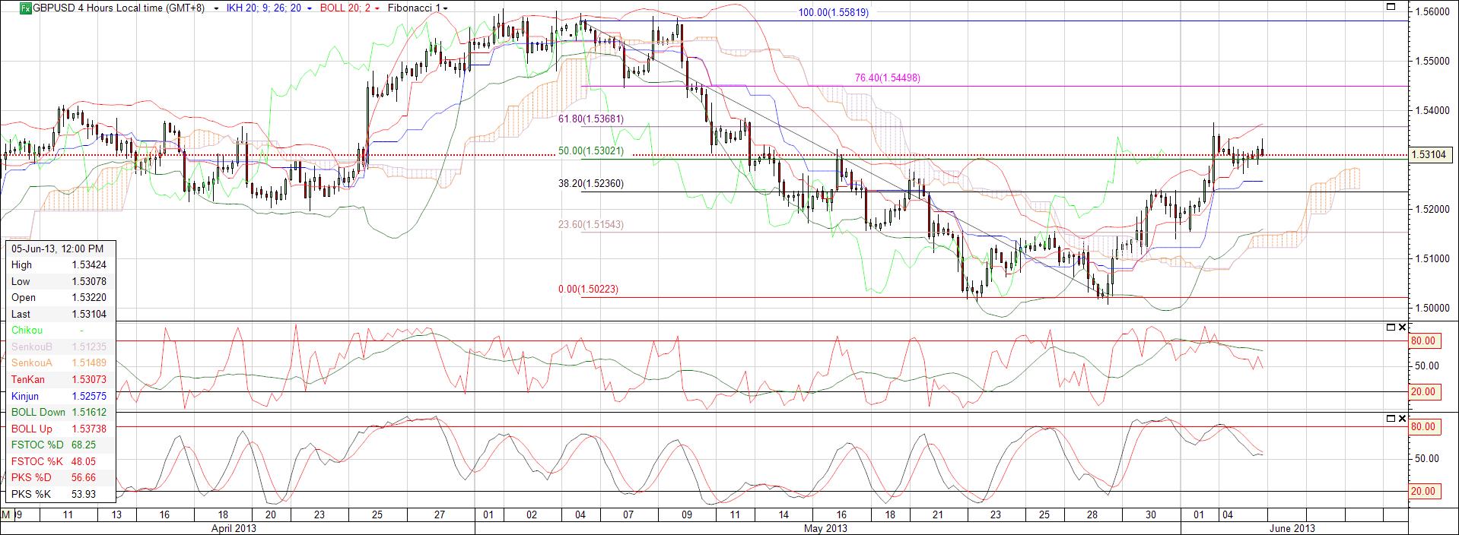This screenshot has width=1459, height=535.
Task: Click the 76.40(1.54498) Fibonacci label
Action: pyautogui.click(x=887, y=78)
